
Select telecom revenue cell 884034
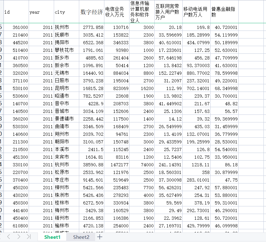click(x=117, y=73)
